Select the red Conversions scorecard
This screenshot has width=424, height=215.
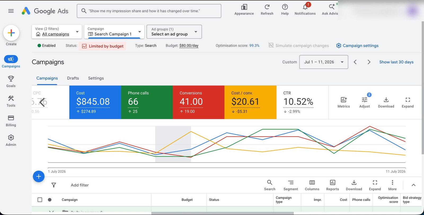pos(198,102)
